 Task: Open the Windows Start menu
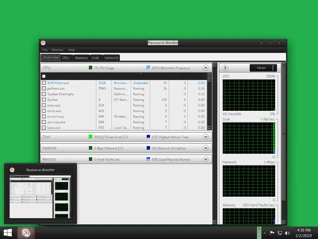pos(8,233)
